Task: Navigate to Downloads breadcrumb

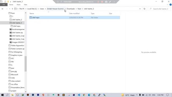Action: click(x=71, y=9)
